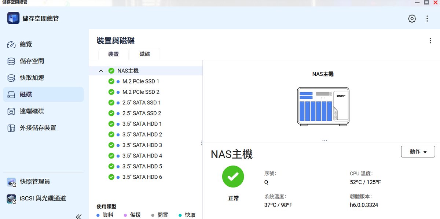Open iSCSI 與光纖通道 icon
440x219 pixels.
(11, 198)
